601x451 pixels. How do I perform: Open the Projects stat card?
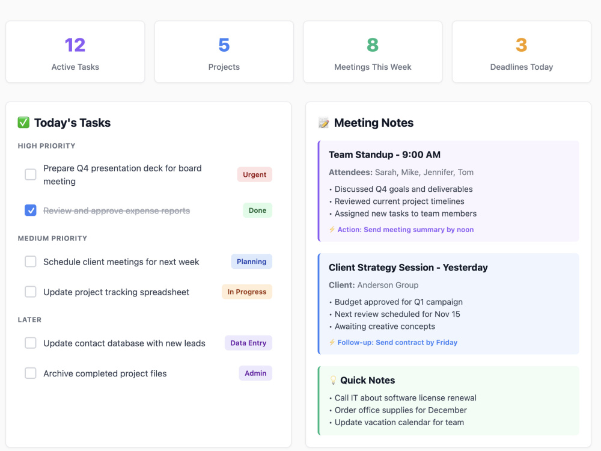pos(224,52)
